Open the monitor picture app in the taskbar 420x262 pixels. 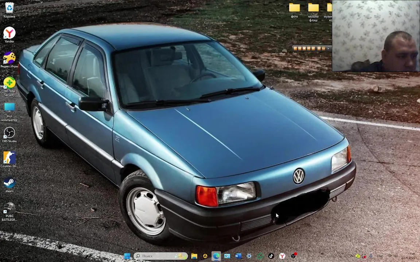227,256
